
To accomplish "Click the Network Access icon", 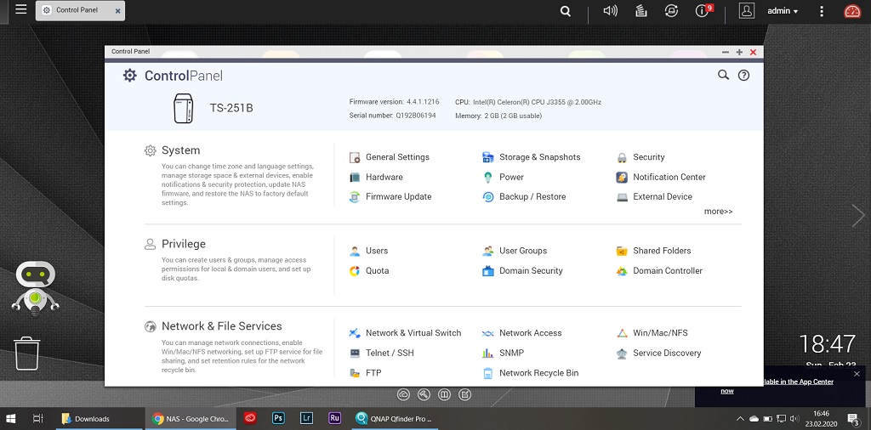I will pyautogui.click(x=487, y=333).
